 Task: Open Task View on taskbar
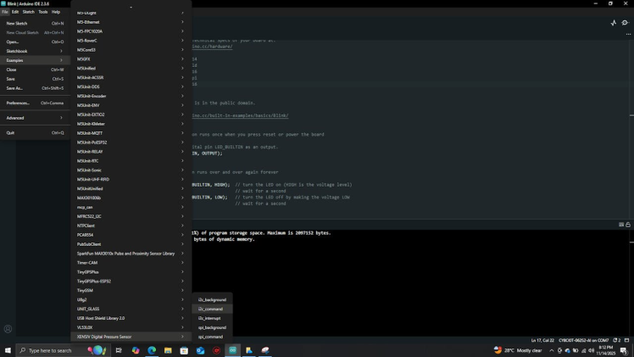click(119, 350)
